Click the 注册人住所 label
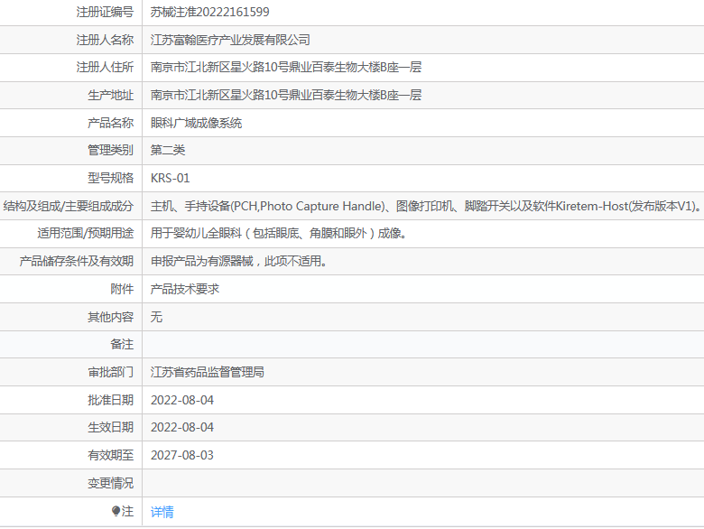 (x=105, y=68)
